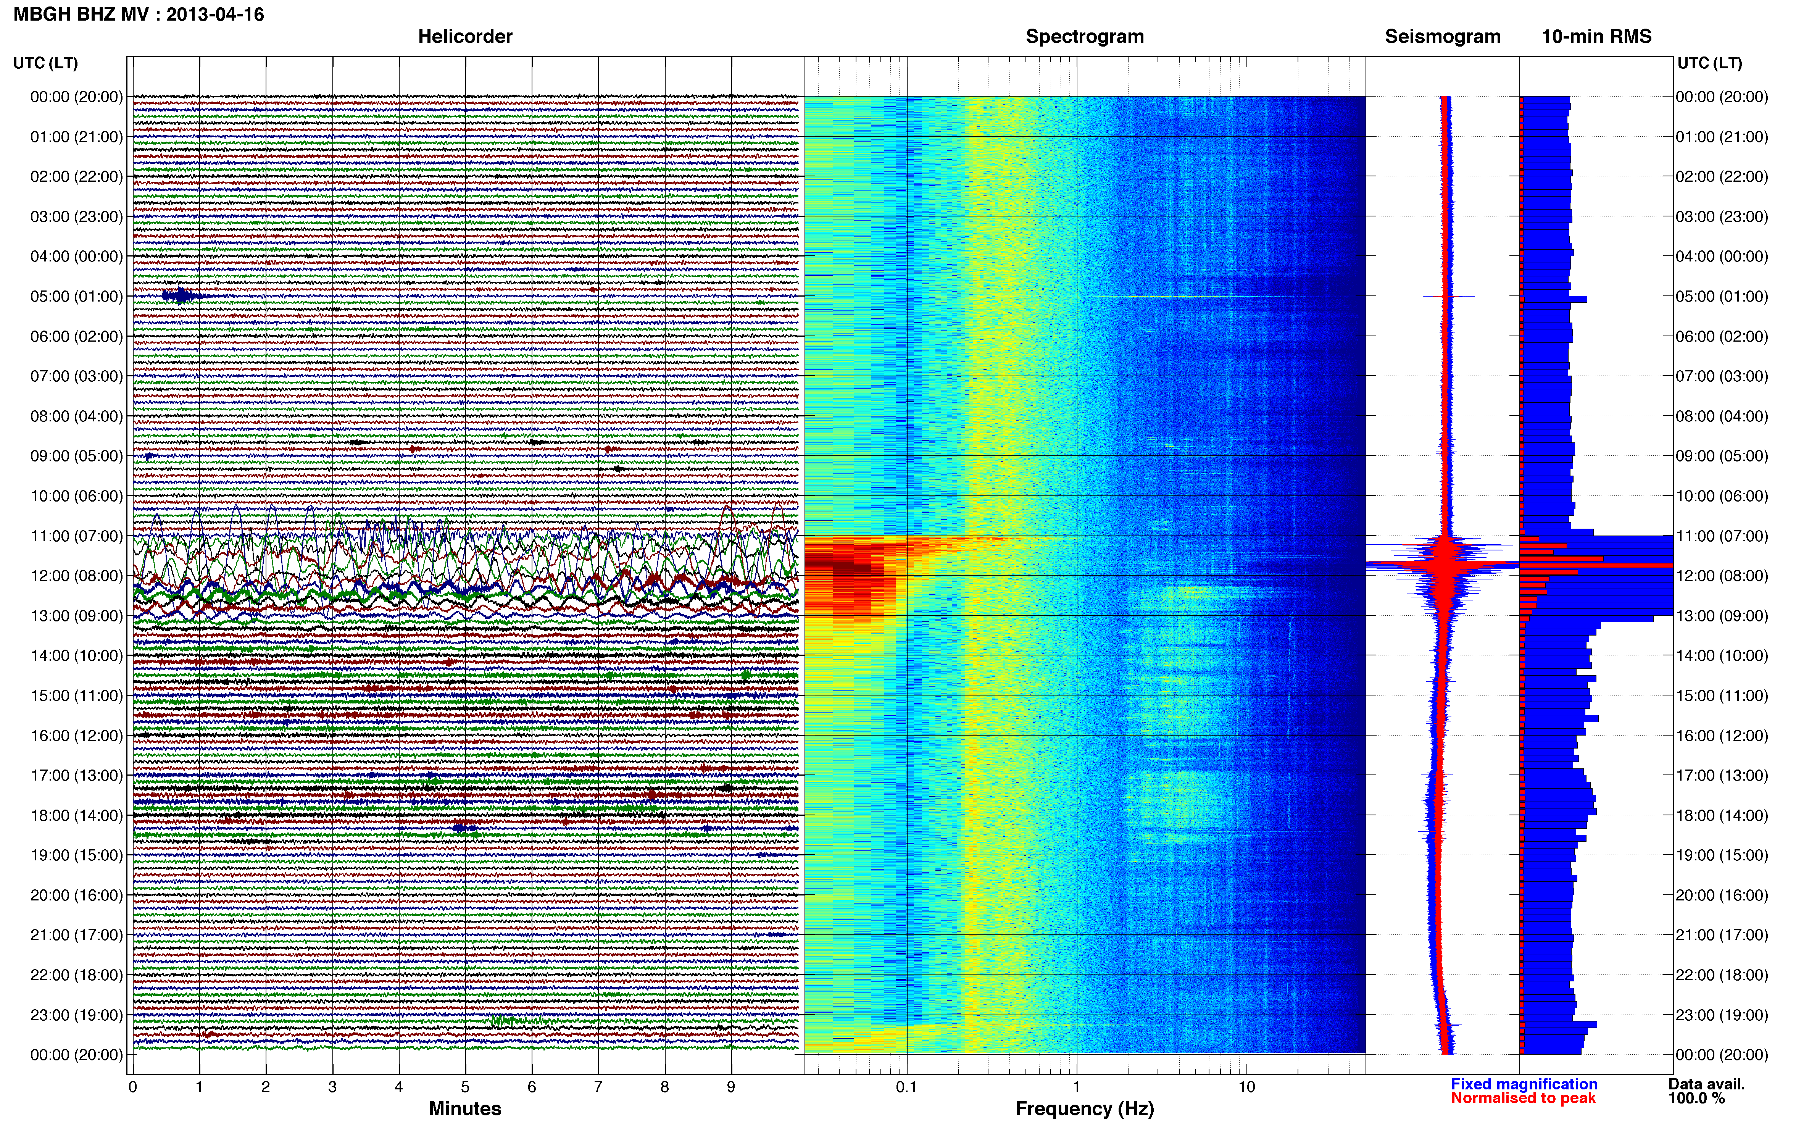Viewport: 1809px width, 1131px height.
Task: Click left time label '12:00 (08:00)'
Action: (x=76, y=576)
